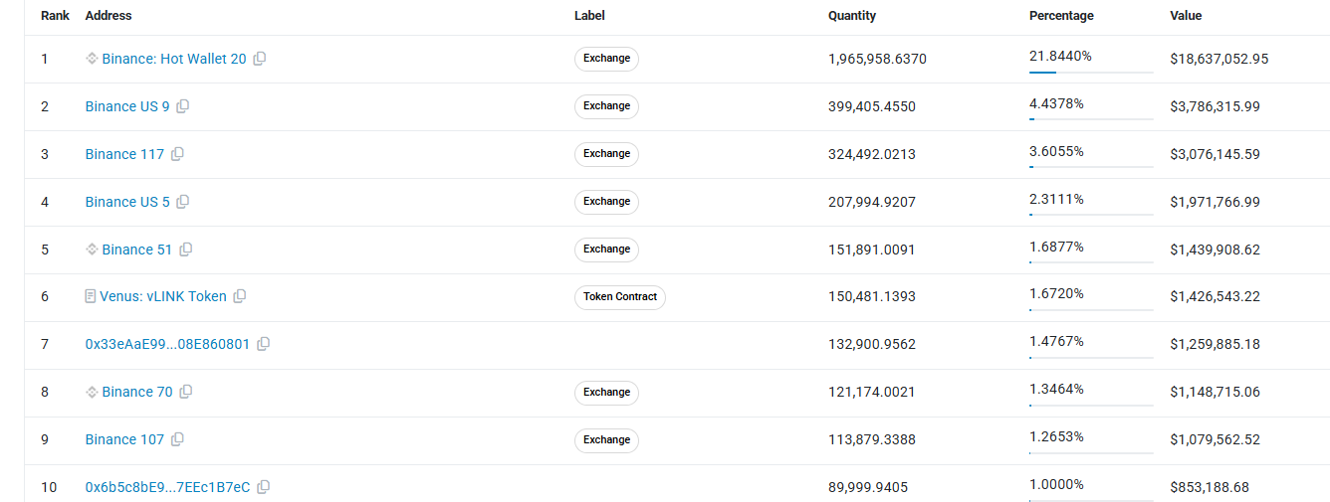Select quantity 150,481.1393

[x=872, y=296]
